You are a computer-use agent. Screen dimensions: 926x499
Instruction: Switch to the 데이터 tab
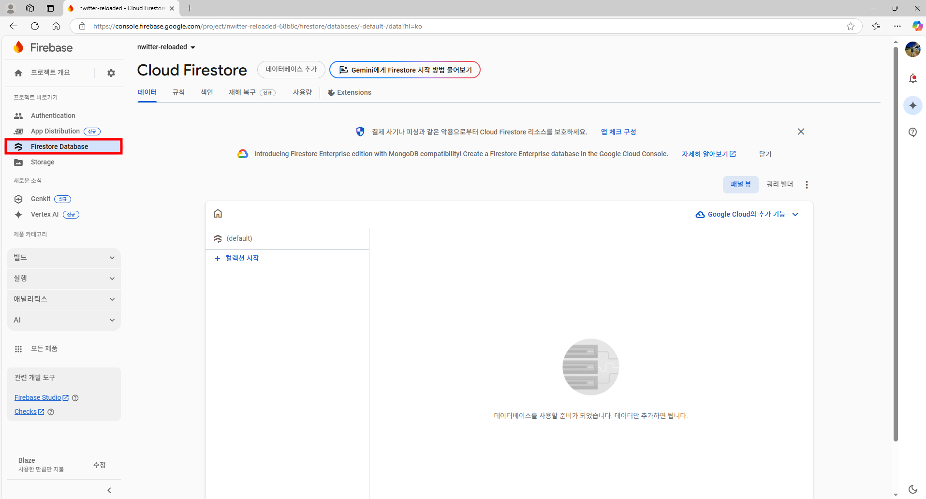point(147,92)
